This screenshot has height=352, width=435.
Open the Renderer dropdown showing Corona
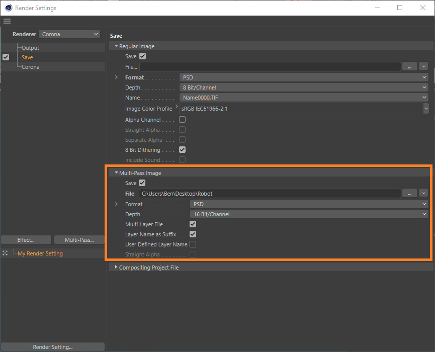tap(69, 34)
